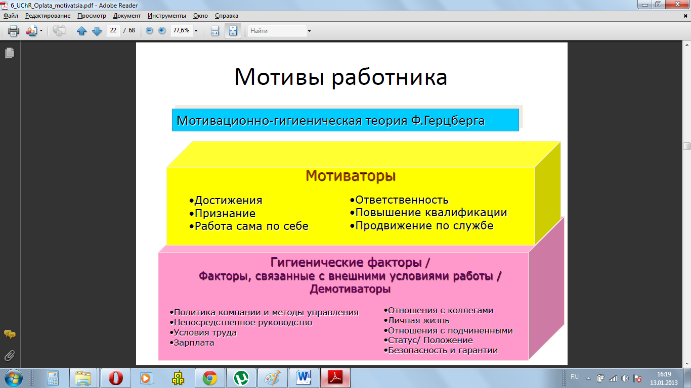This screenshot has width=691, height=388.
Task: Expand the zoom percentage dropdown arrow
Action: tap(196, 31)
